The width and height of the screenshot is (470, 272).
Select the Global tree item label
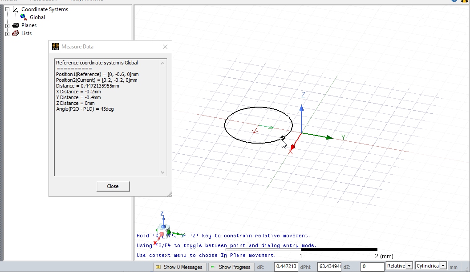click(x=37, y=17)
